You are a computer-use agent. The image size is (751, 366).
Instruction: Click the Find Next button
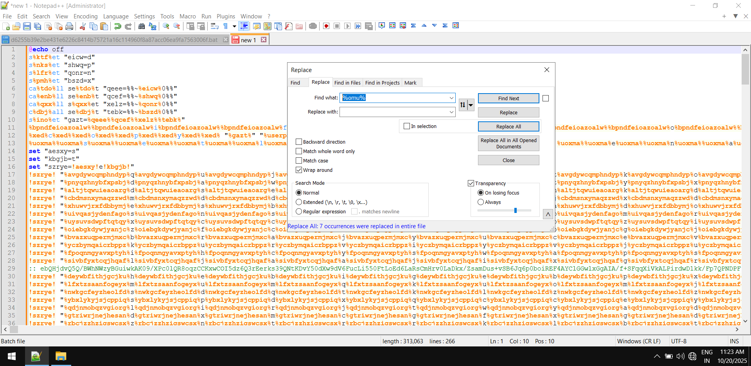(x=508, y=98)
